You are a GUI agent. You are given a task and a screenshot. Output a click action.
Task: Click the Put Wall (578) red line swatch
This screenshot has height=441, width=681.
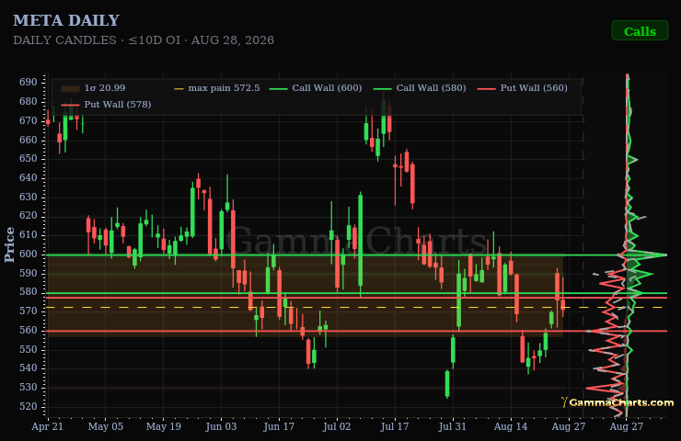70,105
